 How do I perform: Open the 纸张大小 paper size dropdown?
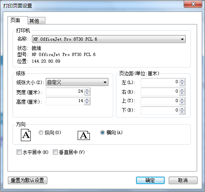(77, 82)
